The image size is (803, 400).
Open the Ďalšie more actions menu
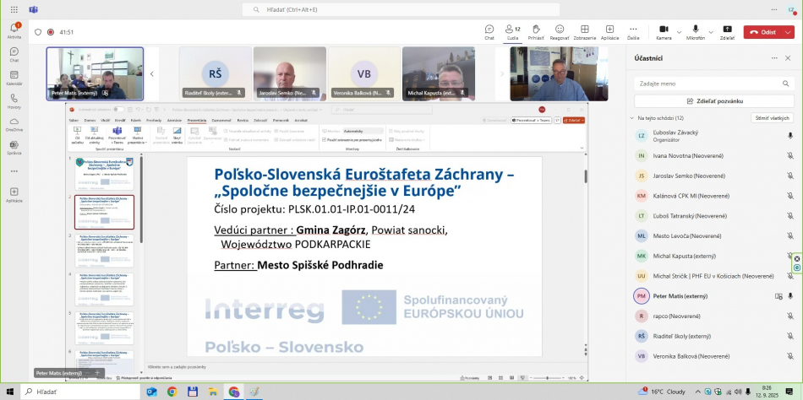pos(633,31)
